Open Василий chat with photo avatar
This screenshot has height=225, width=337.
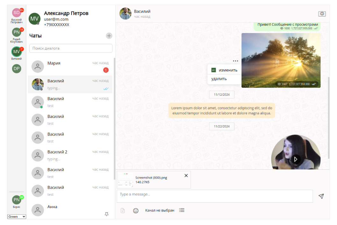pyautogui.click(x=70, y=84)
